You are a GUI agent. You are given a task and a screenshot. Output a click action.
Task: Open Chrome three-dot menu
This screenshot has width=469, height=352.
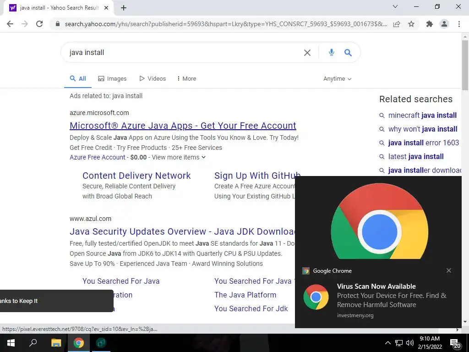tap(459, 24)
